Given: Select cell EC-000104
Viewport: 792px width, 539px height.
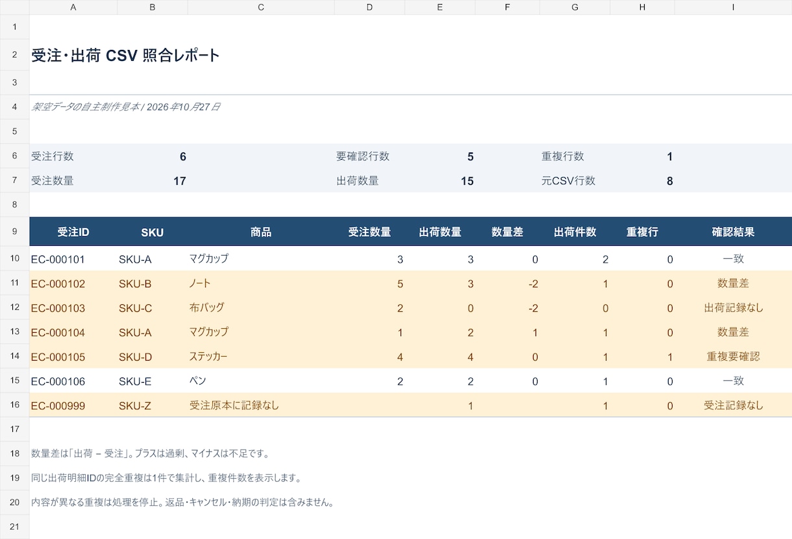Looking at the screenshot, I should [x=73, y=332].
